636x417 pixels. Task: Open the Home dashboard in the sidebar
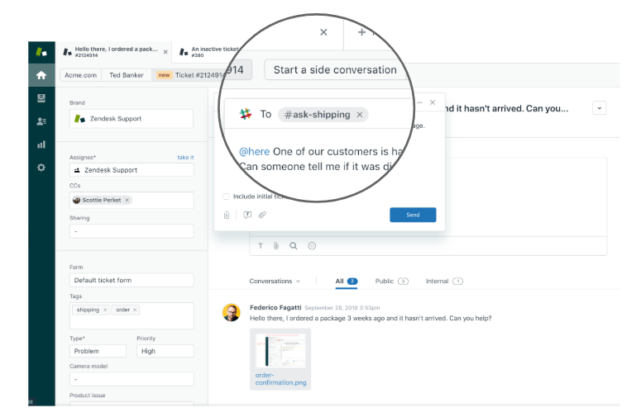[x=41, y=75]
